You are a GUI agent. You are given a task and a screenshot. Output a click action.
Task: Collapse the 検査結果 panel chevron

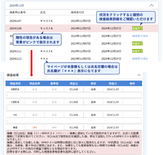[139, 75]
